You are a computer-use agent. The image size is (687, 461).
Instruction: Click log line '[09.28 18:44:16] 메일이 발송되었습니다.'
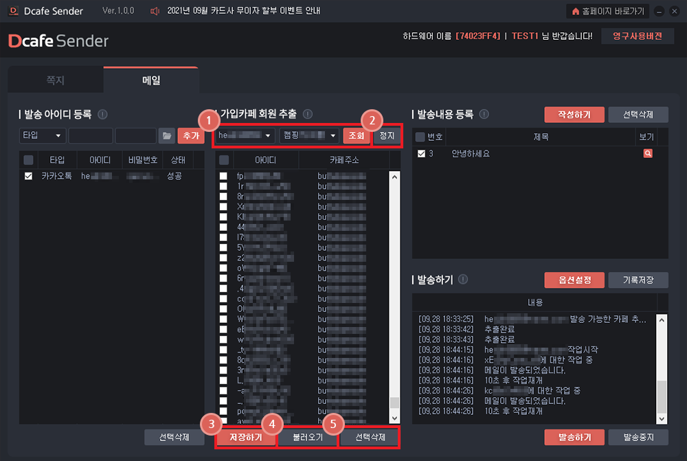coord(492,370)
